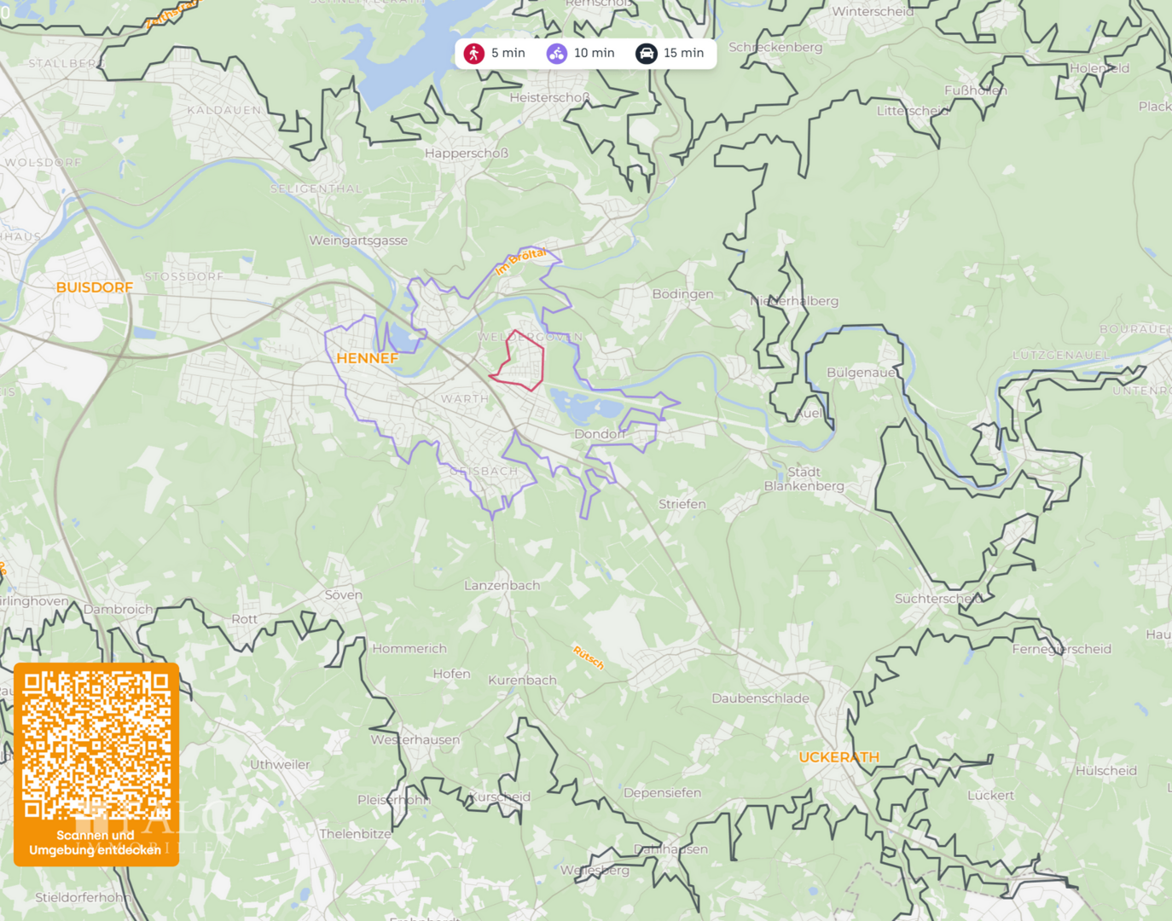The width and height of the screenshot is (1172, 921).
Task: Click 'Scannen und Umgebung entdecken' text
Action: 96,843
